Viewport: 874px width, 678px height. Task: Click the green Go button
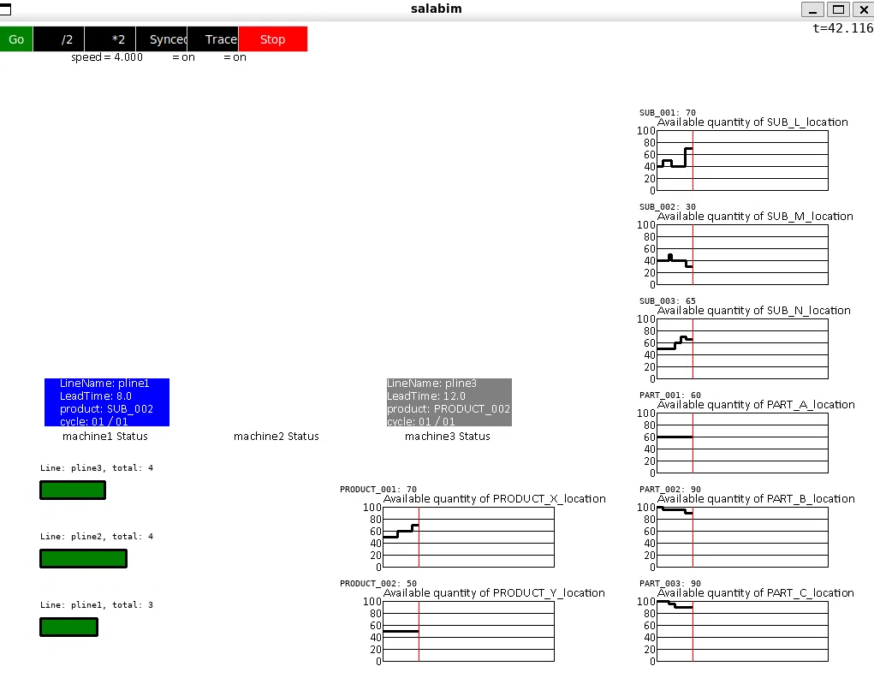pos(16,39)
